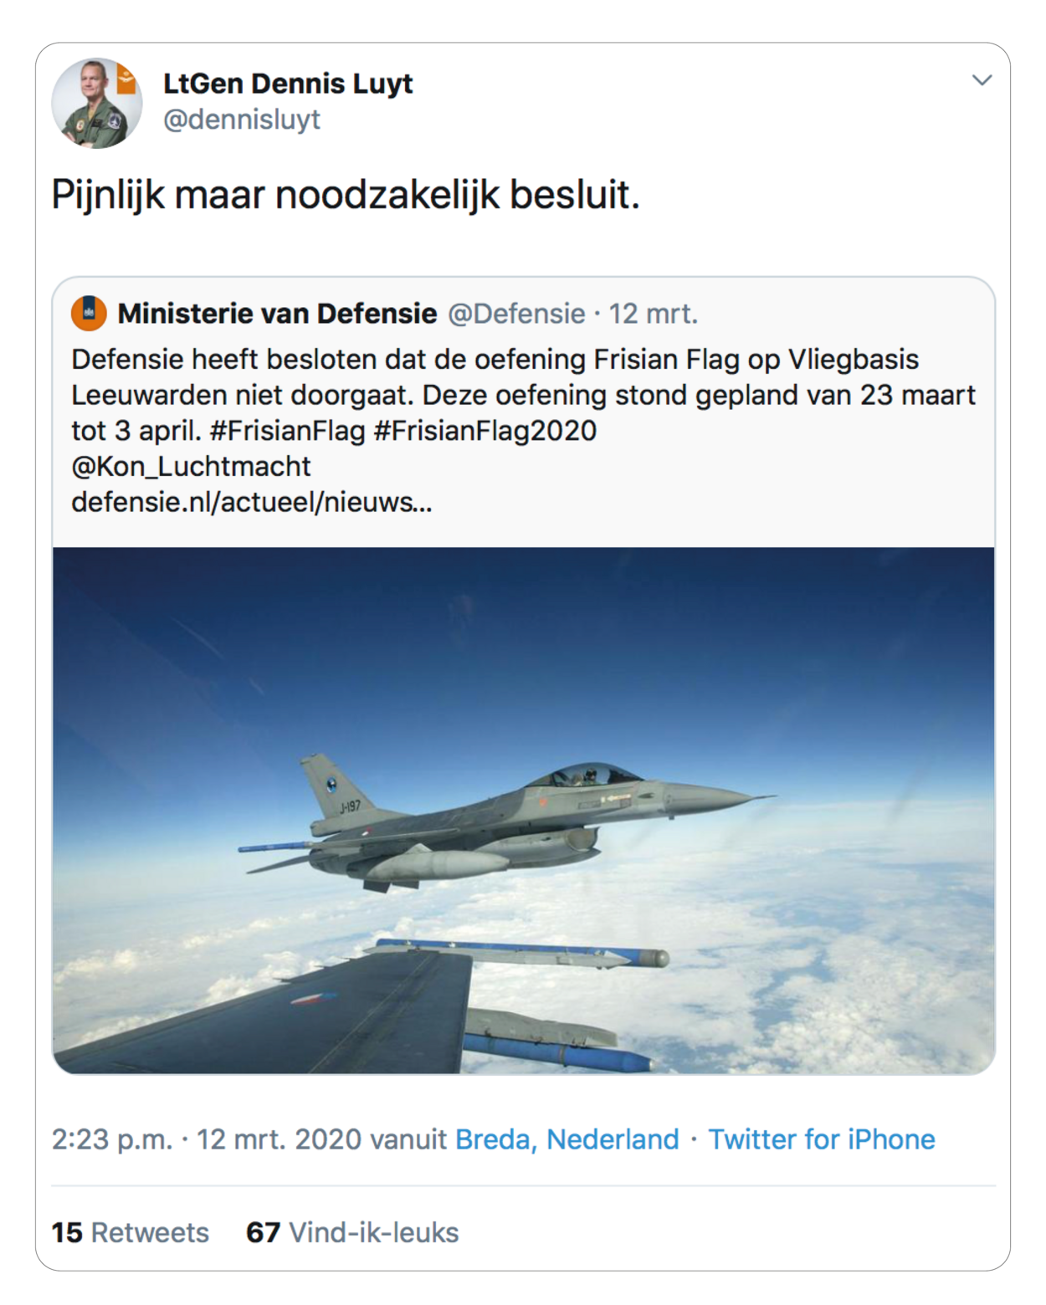The width and height of the screenshot is (1046, 1305).
Task: View the 67 Vind-ik-leuks list
Action: (x=352, y=1232)
